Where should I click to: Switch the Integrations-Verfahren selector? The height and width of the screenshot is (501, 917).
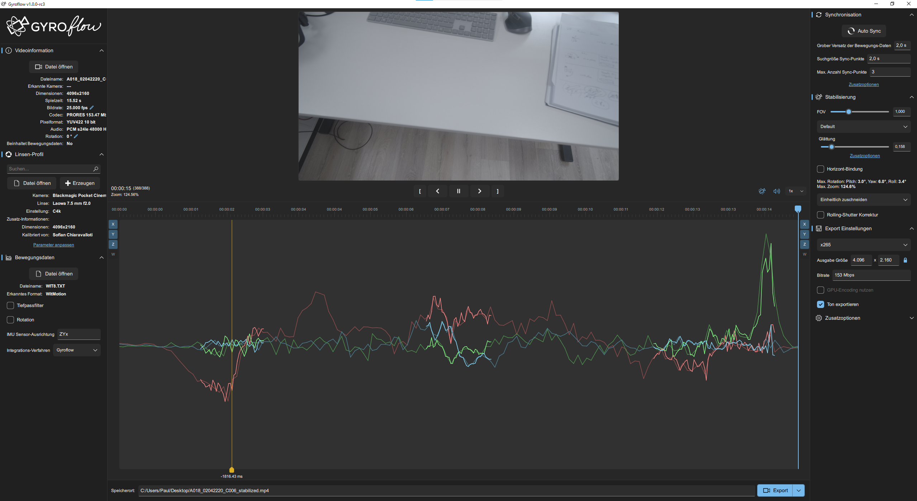coord(76,350)
